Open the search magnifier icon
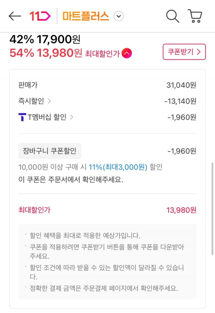The height and width of the screenshot is (313, 215). pos(172,16)
